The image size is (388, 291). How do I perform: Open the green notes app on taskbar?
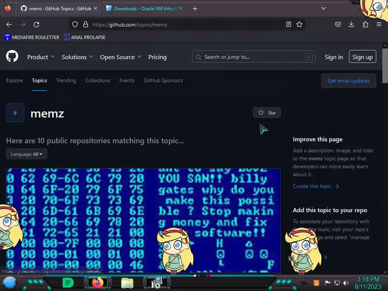click(68, 283)
